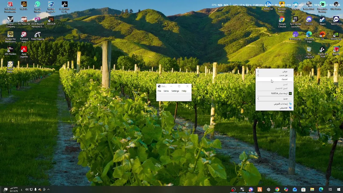Maximize the BakkesMod window
The height and width of the screenshot is (193, 343).
click(179, 86)
